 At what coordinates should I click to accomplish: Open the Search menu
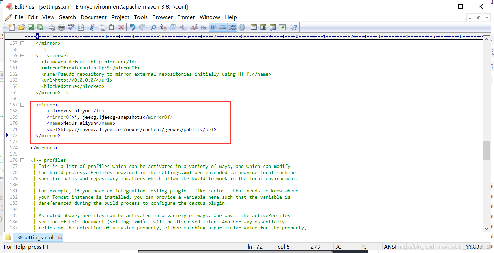67,17
